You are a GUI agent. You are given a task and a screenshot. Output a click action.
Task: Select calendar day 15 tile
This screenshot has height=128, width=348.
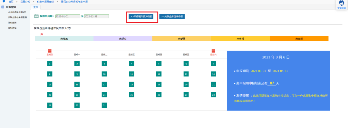(50, 84)
